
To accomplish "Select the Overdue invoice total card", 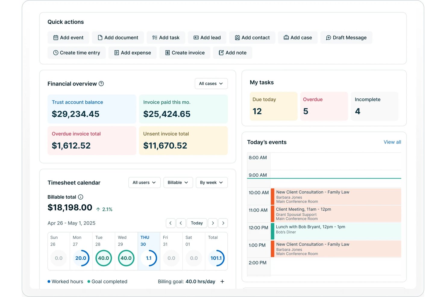I will [x=92, y=141].
